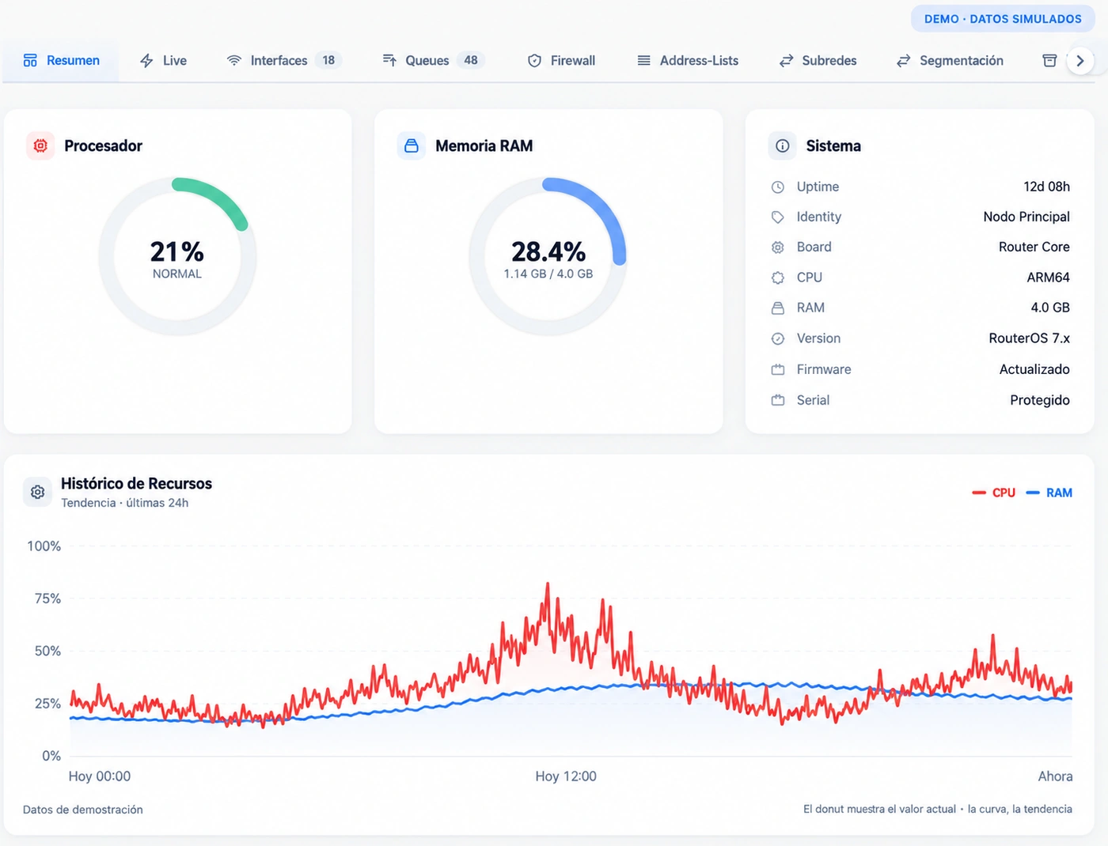Click the Subredes swap arrows icon

click(x=786, y=61)
